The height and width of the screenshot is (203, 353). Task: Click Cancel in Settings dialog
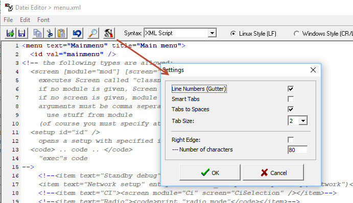(273, 172)
